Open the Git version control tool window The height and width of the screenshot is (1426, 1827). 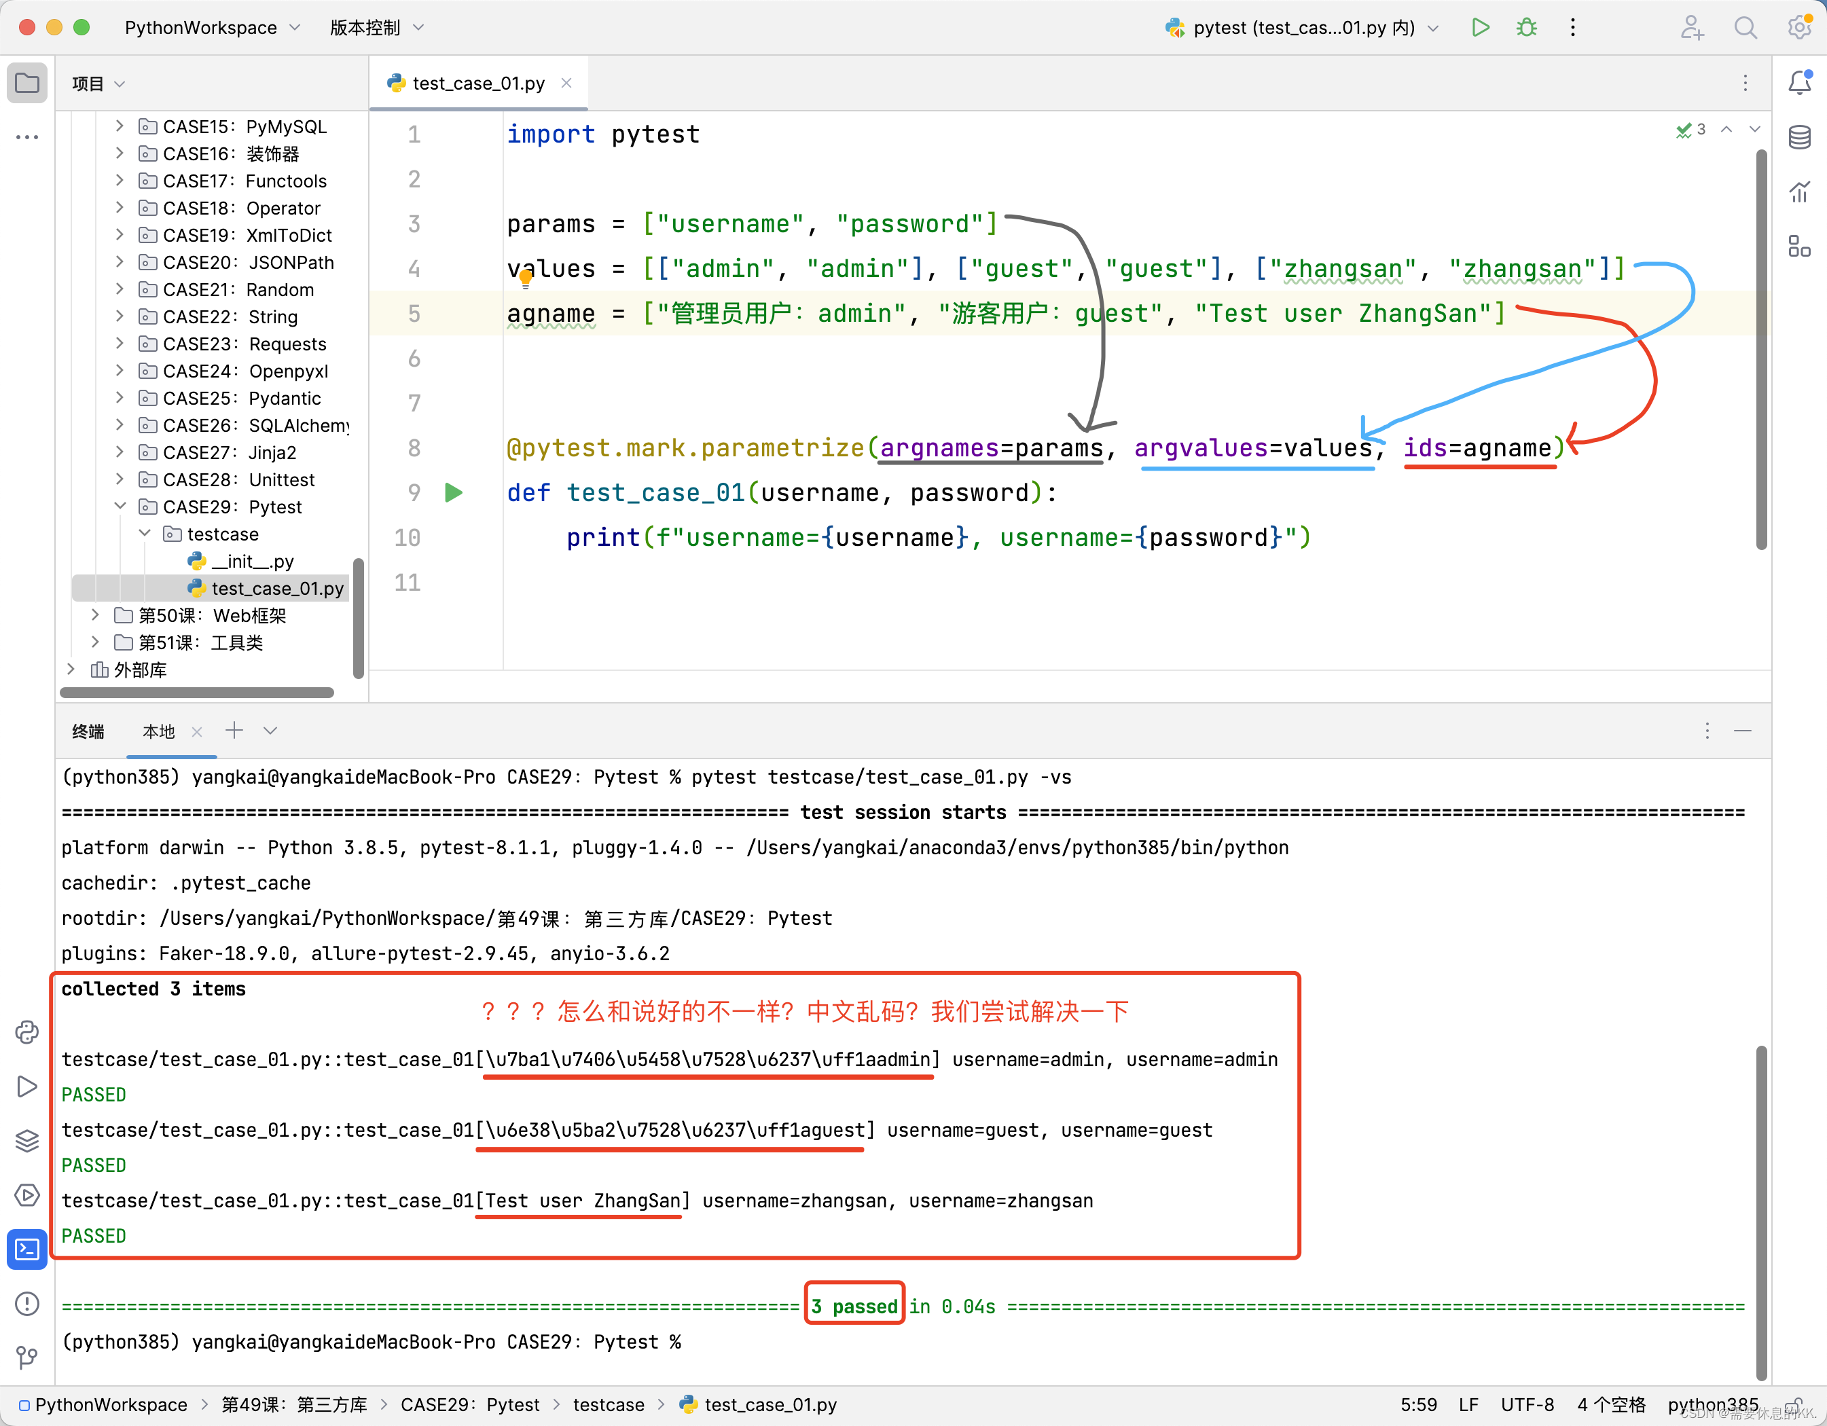26,1357
